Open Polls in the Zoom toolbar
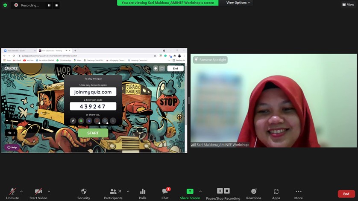This screenshot has height=201, width=358. pyautogui.click(x=142, y=194)
